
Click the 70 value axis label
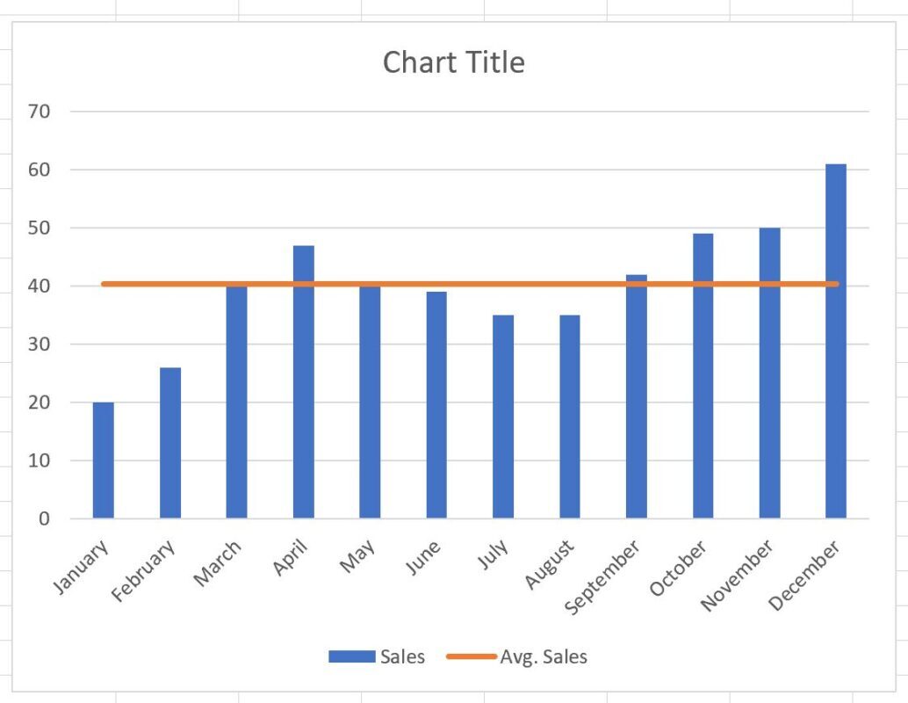pos(39,112)
